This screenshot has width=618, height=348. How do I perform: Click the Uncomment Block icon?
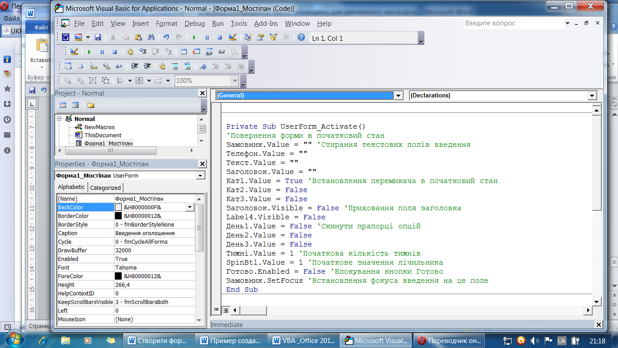tap(188, 66)
